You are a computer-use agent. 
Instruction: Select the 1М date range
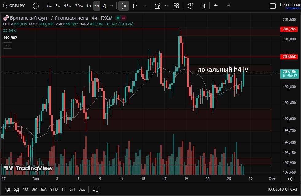pos(25,189)
